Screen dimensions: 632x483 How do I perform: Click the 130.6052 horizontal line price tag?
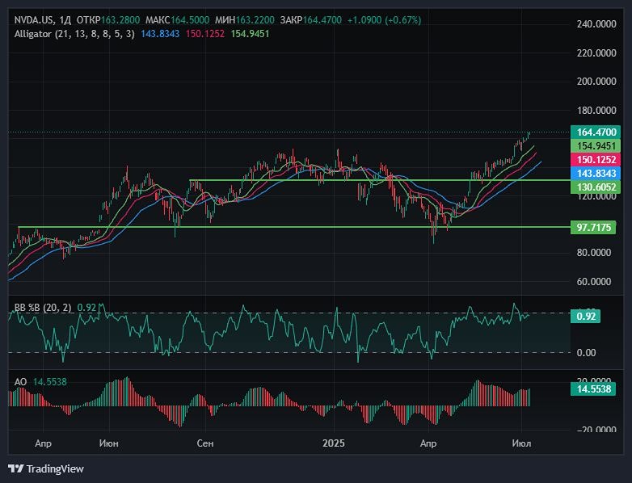pos(597,187)
